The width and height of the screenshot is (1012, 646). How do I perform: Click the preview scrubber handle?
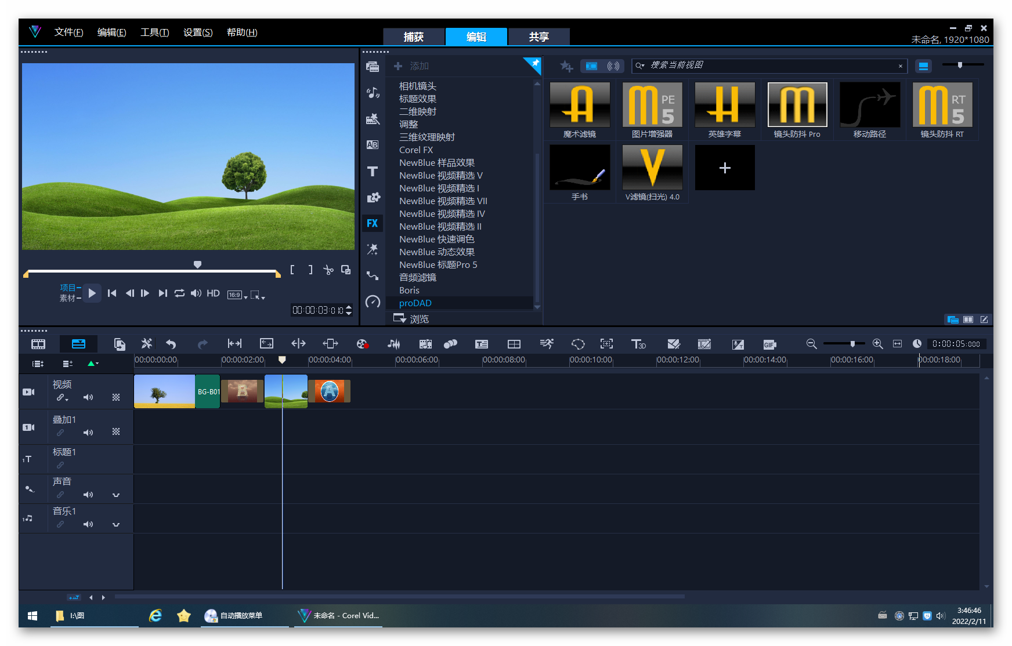197,264
